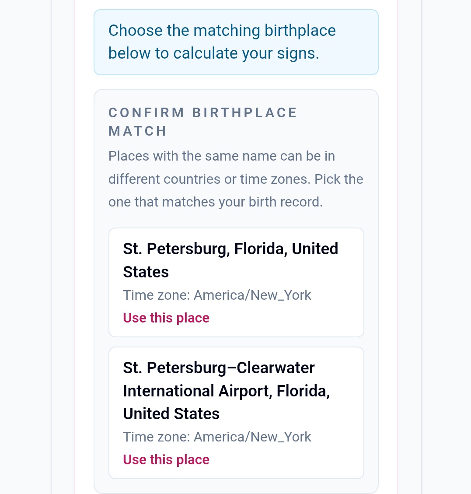
Task: Click the 'Places with the same name' description text
Action: 236,179
